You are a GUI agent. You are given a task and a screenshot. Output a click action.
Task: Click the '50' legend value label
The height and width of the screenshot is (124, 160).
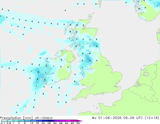tap(78, 123)
